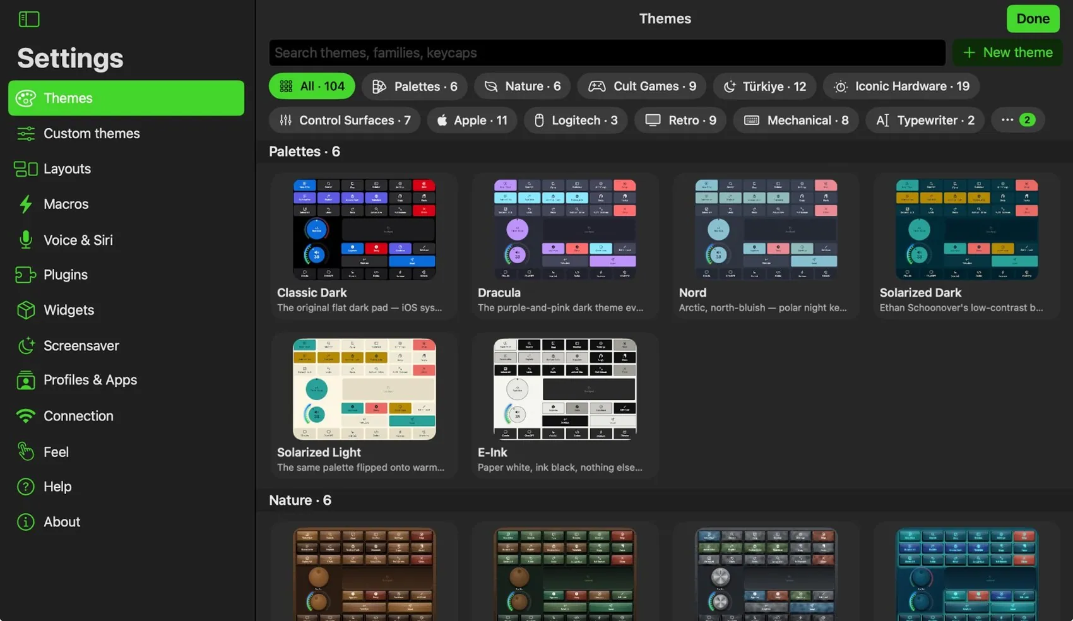Click the Macros lightning bolt icon
Screen dimensions: 1073x621
pyautogui.click(x=26, y=204)
